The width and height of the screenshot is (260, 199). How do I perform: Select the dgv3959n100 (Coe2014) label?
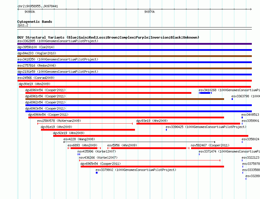36,47
